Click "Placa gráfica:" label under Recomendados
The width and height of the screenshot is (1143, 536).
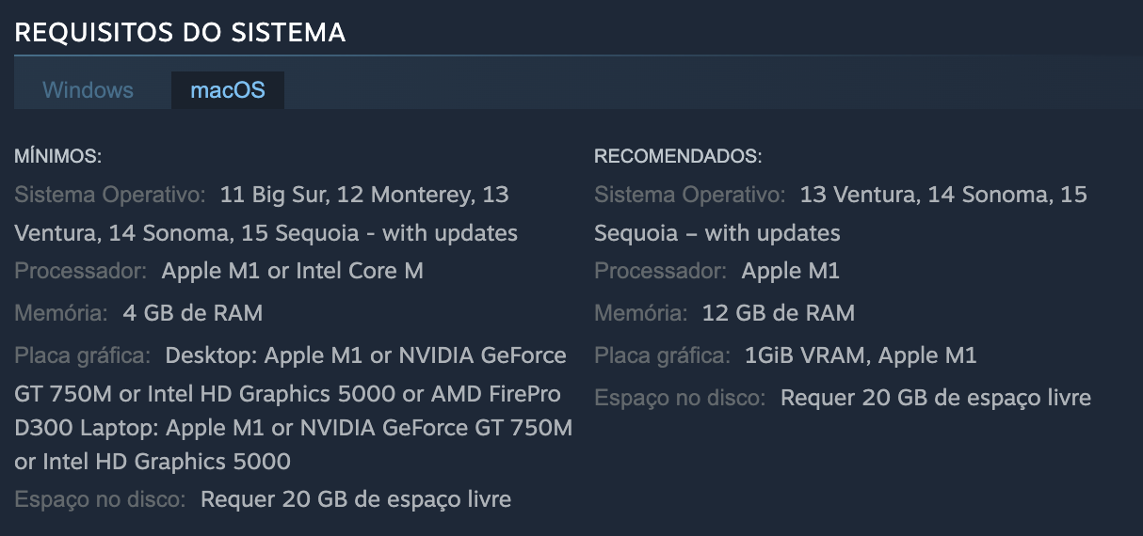click(662, 355)
